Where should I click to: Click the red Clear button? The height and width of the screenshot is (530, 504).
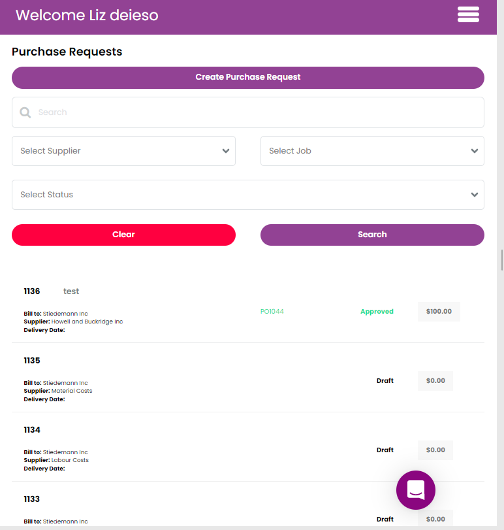(123, 235)
